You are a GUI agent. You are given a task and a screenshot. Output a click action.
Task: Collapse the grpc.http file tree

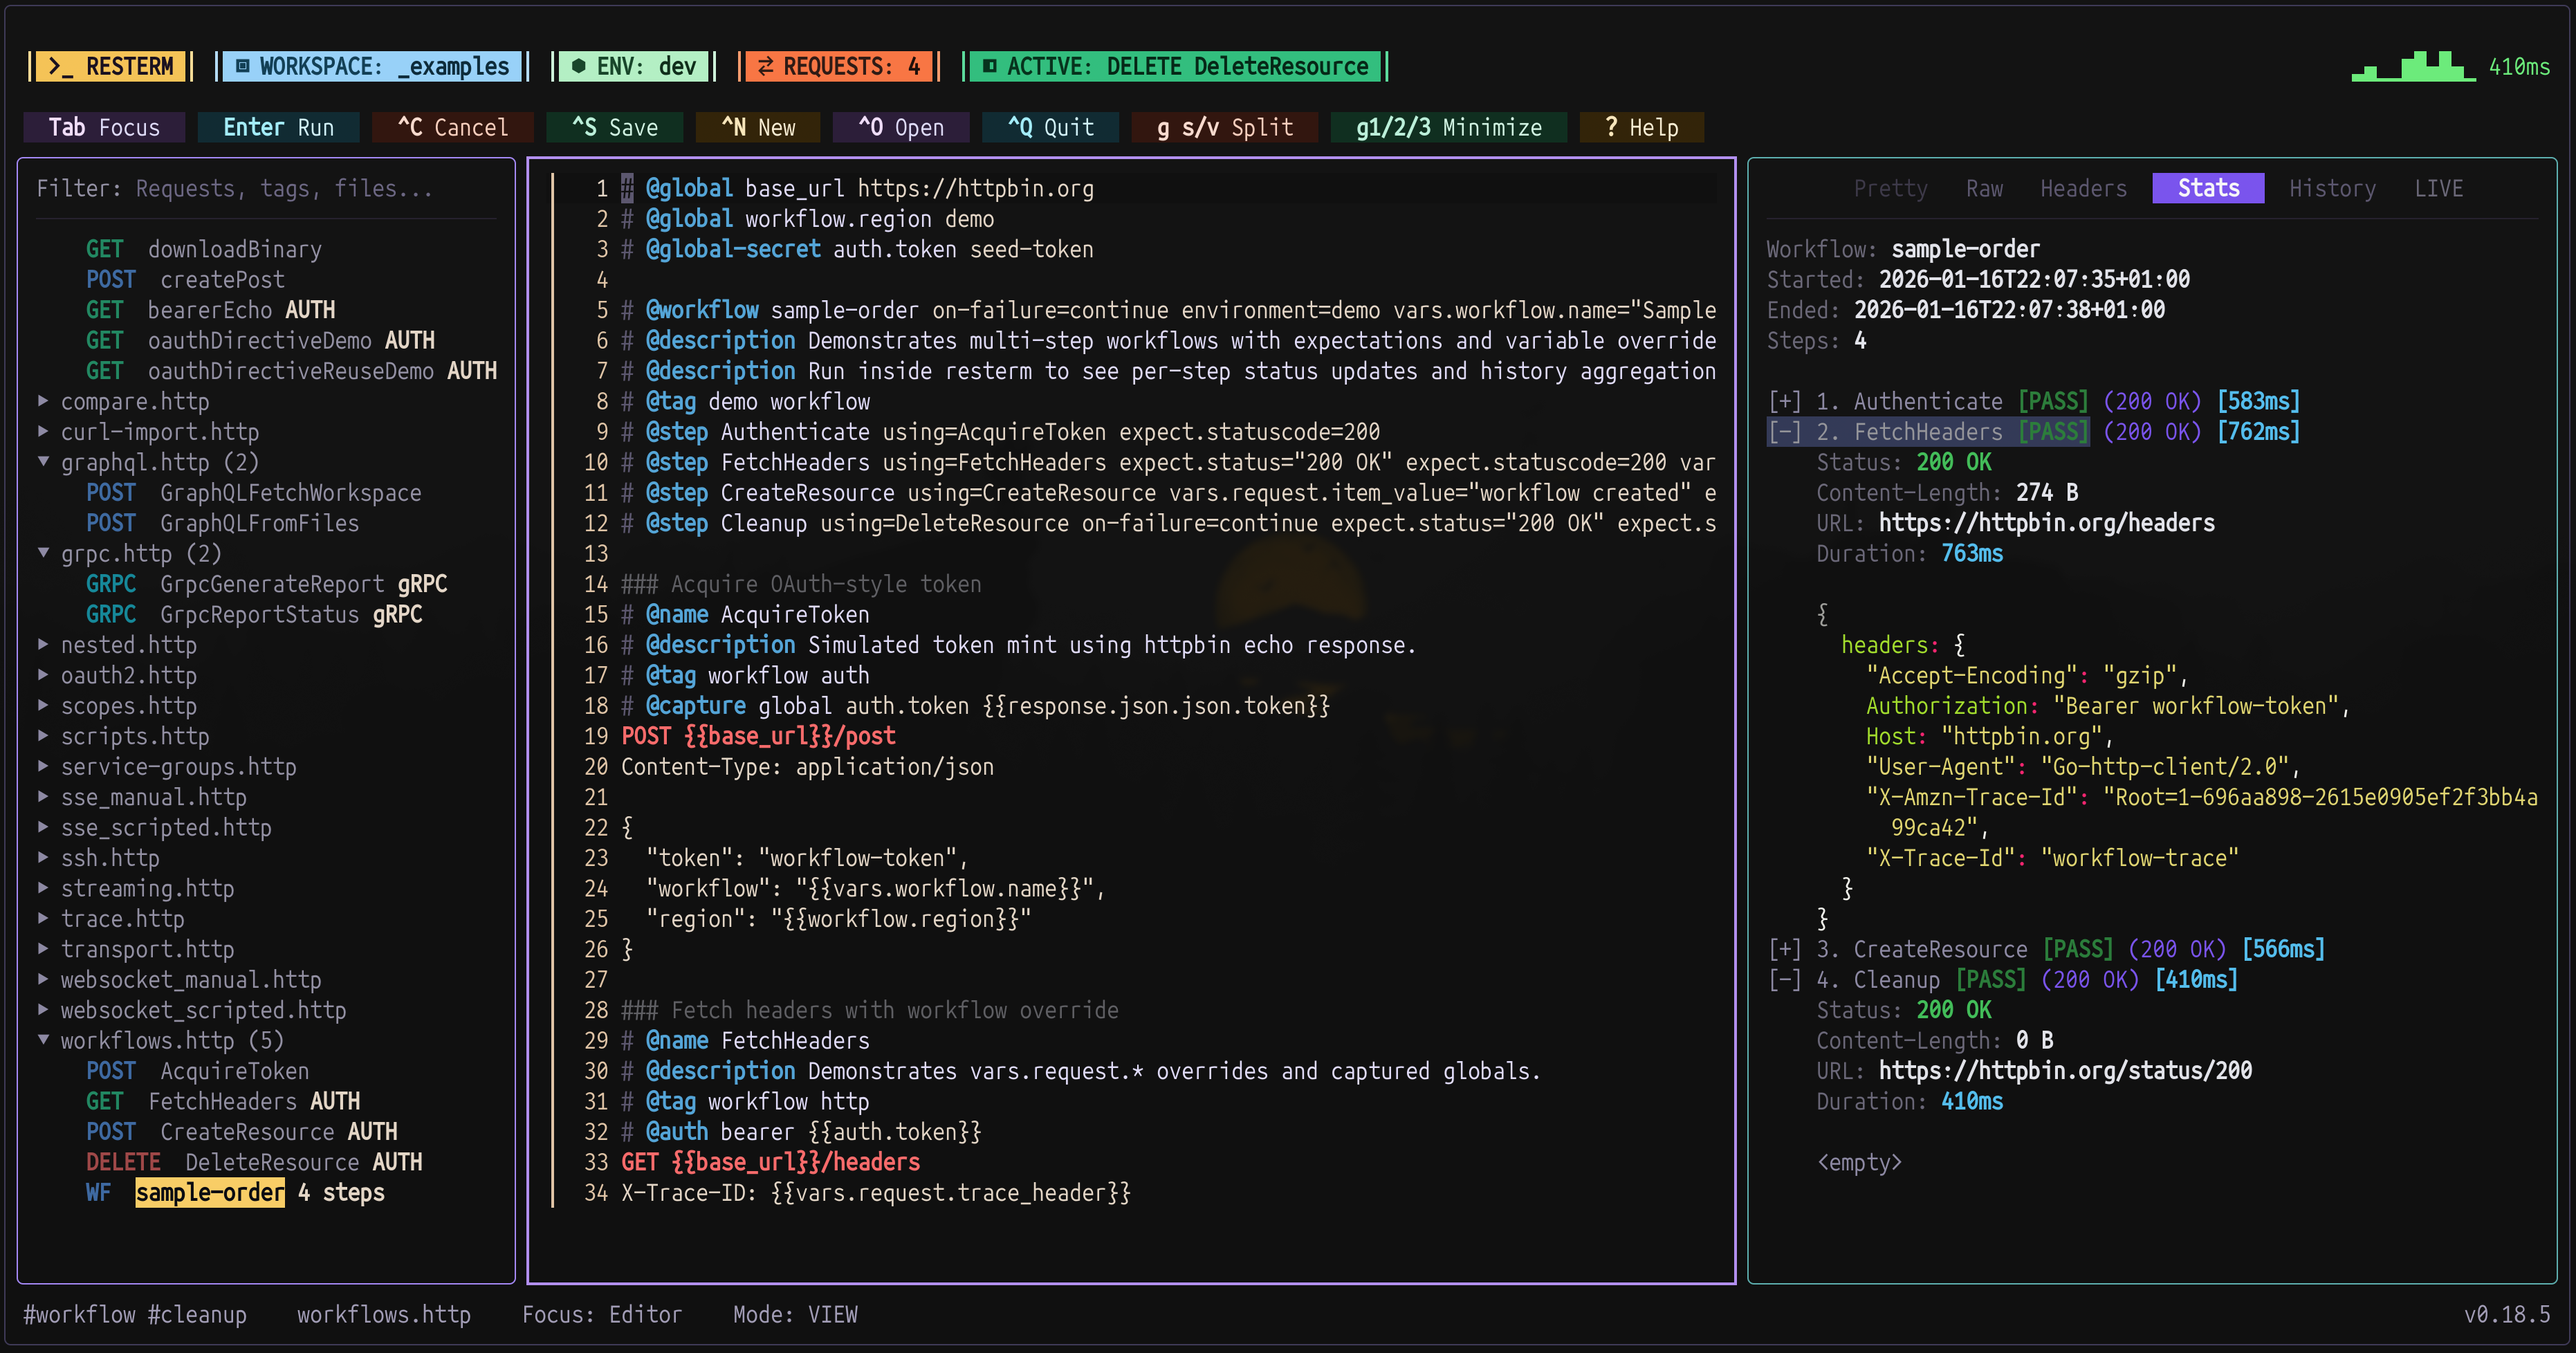tap(43, 553)
